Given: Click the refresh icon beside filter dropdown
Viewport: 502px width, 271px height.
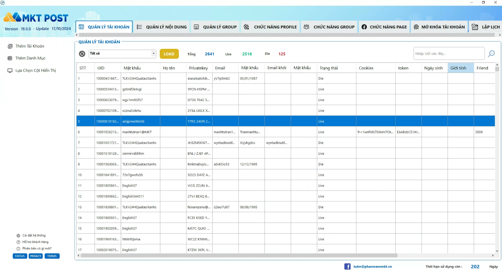Looking at the screenshot, I should click(82, 54).
